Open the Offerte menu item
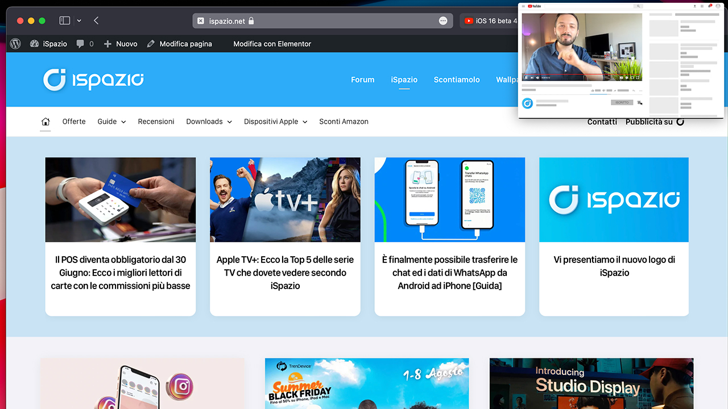Viewport: 728px width, 409px height. point(74,122)
